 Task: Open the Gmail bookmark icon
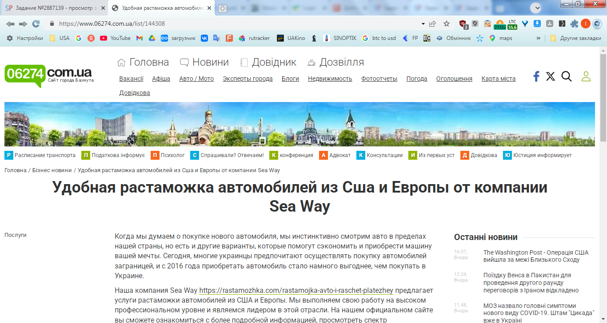pyautogui.click(x=140, y=38)
